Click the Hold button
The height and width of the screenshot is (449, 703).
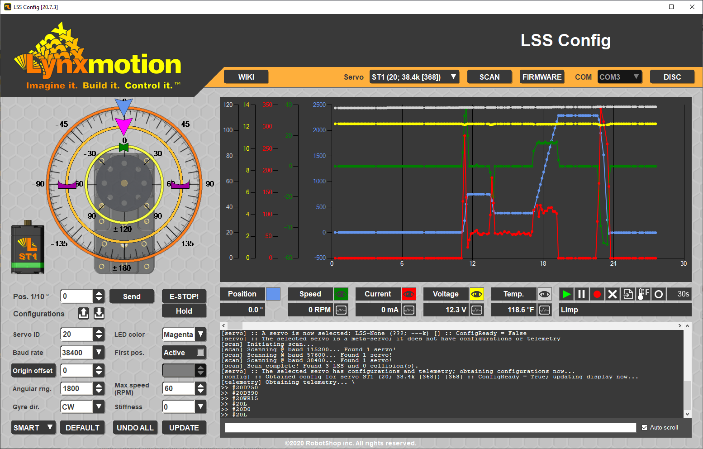pyautogui.click(x=184, y=311)
